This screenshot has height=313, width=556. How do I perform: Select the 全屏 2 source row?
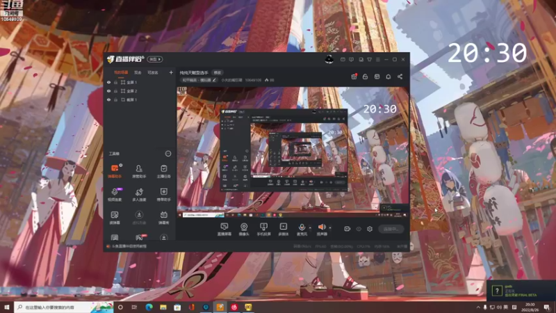pos(140,91)
